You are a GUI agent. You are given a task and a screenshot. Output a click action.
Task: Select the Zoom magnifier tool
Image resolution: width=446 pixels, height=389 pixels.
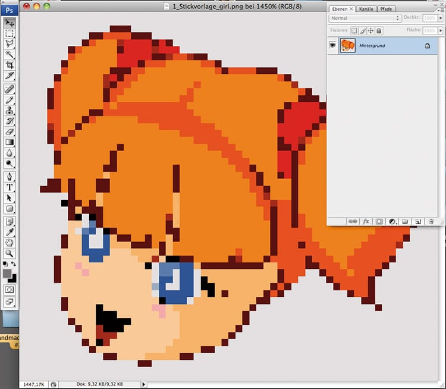10,253
